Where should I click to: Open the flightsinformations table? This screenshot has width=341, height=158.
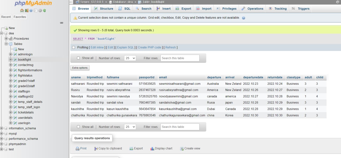tap(30, 70)
